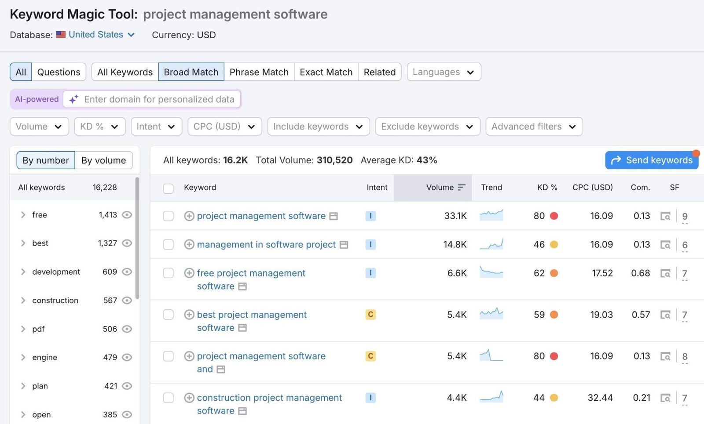Check the box for 'project management software and'
This screenshot has width=704, height=424.
tap(168, 356)
